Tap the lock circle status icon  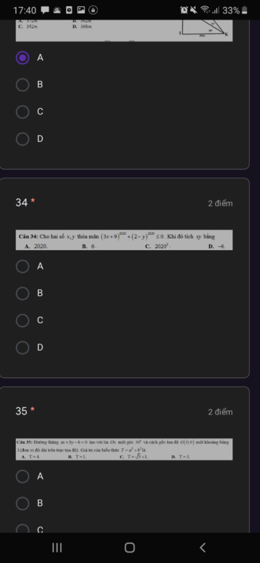point(93,10)
